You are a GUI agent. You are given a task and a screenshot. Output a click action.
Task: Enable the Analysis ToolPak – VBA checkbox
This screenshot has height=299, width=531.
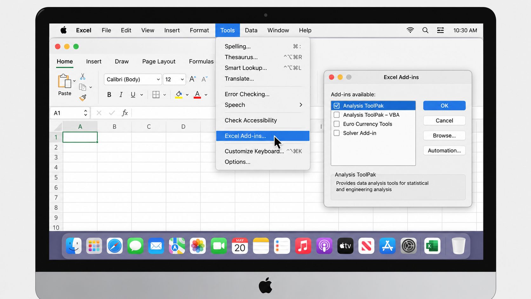point(337,115)
